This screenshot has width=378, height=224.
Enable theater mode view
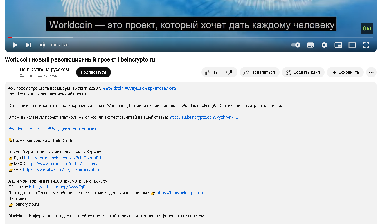click(x=352, y=45)
